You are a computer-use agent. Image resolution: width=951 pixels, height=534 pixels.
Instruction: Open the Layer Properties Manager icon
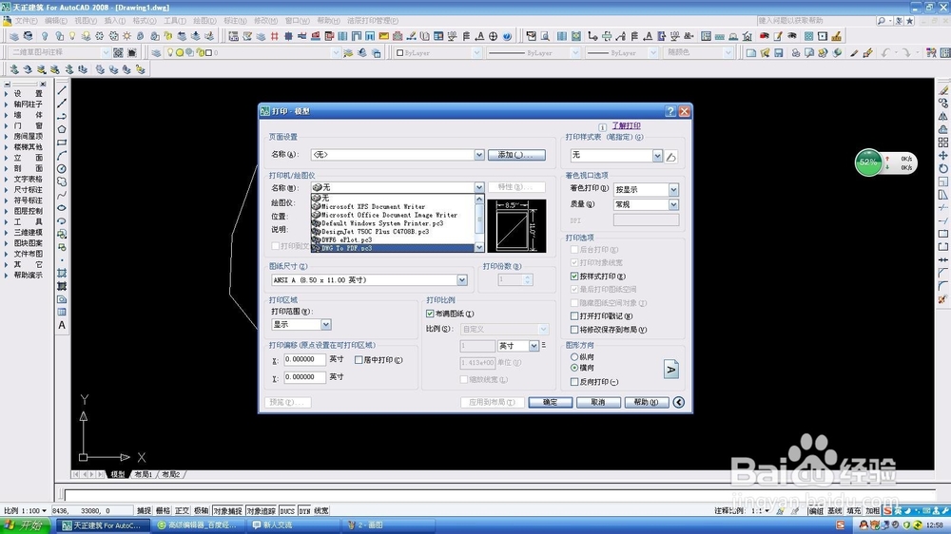click(157, 52)
